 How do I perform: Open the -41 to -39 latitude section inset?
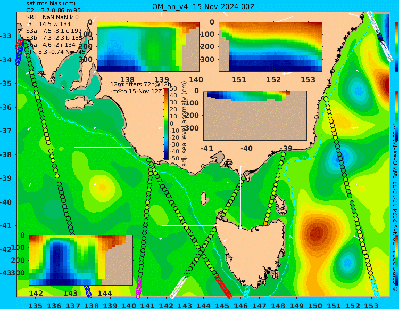click(255, 115)
